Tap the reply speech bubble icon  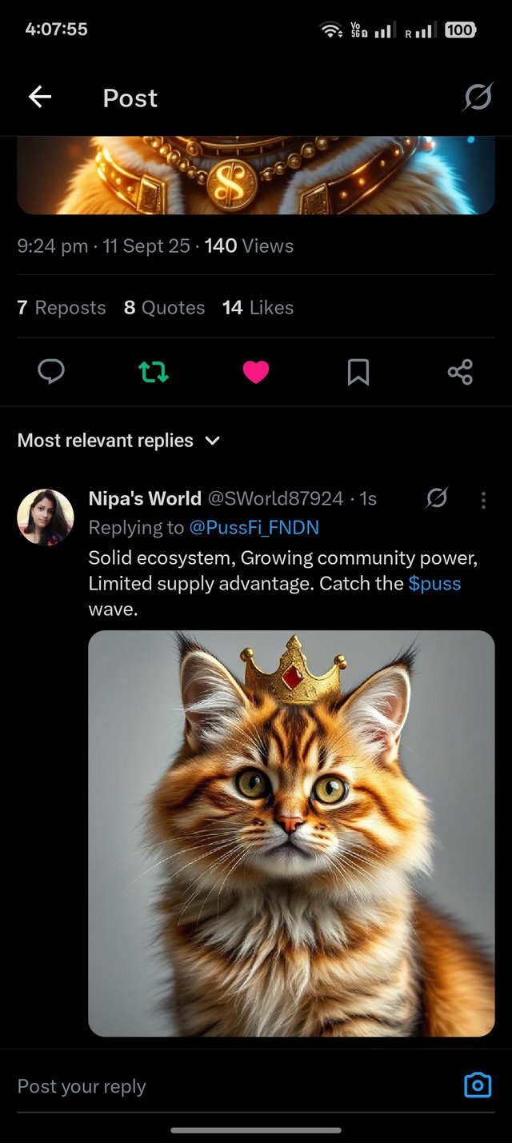pos(51,371)
